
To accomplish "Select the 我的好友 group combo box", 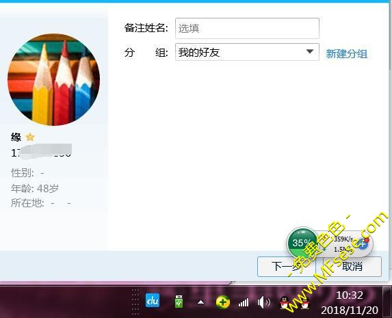I will pos(247,52).
